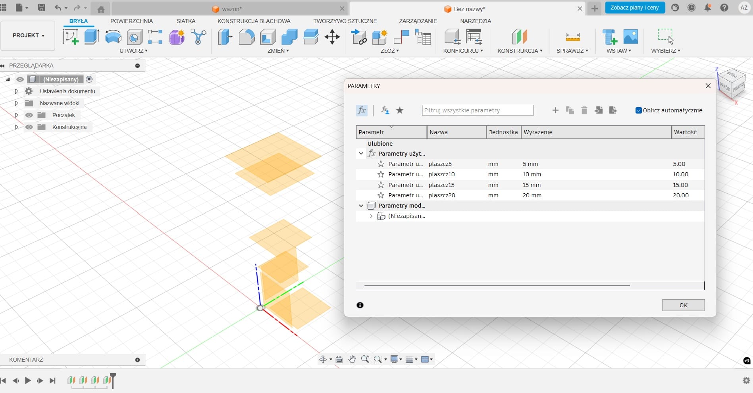Click the trash delete parameter icon
This screenshot has height=393, width=753.
584,110
